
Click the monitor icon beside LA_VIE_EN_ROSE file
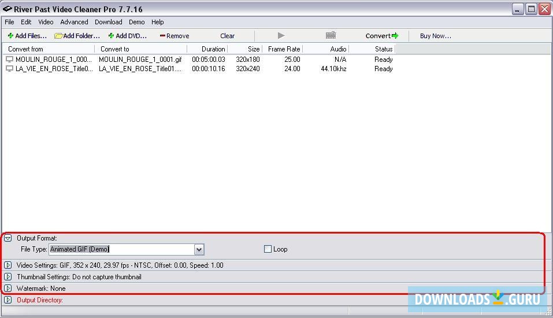[9, 68]
